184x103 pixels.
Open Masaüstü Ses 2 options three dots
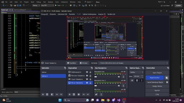click(123, 86)
